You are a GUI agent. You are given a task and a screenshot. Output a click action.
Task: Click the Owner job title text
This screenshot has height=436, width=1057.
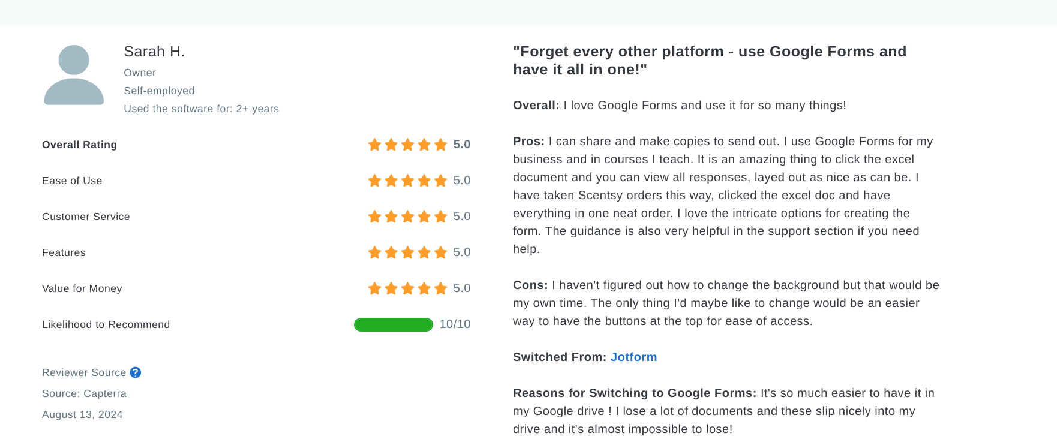(x=140, y=73)
